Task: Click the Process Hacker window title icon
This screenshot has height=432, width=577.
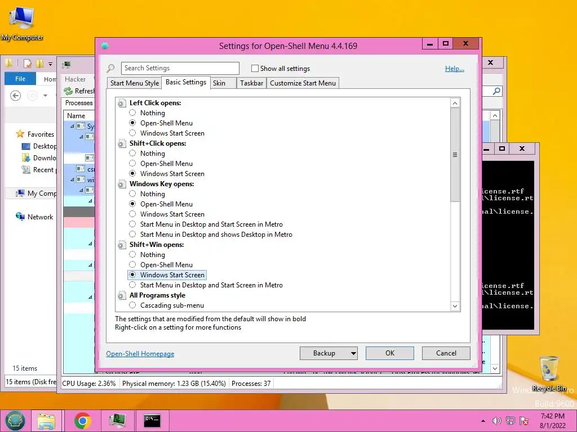Action: 66,65
